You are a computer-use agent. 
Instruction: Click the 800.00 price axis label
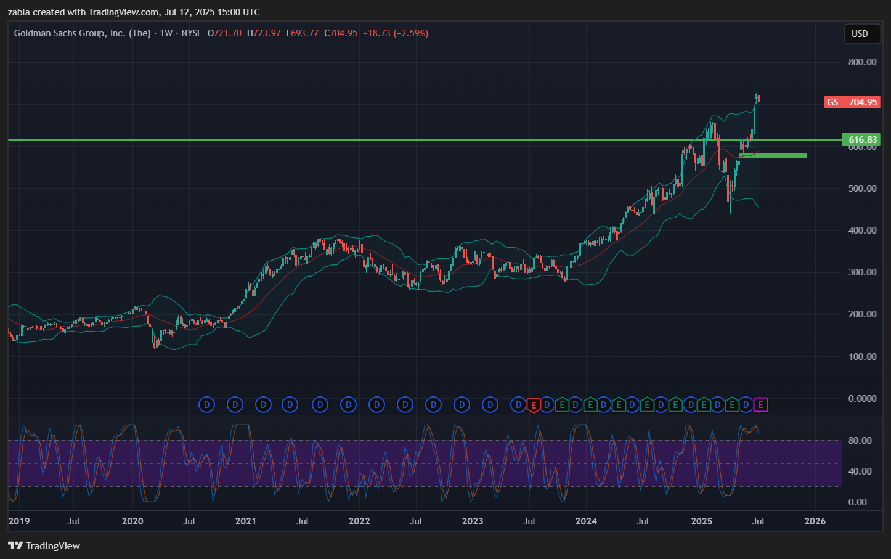coord(862,62)
